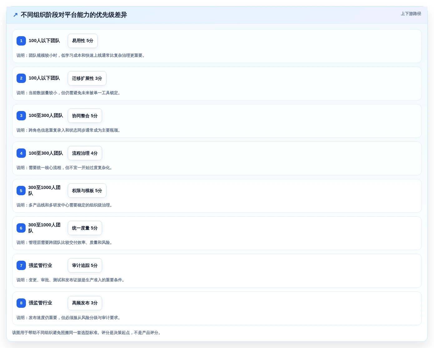
Task: Click the 审计追踪 5分 pill
Action: point(85,265)
